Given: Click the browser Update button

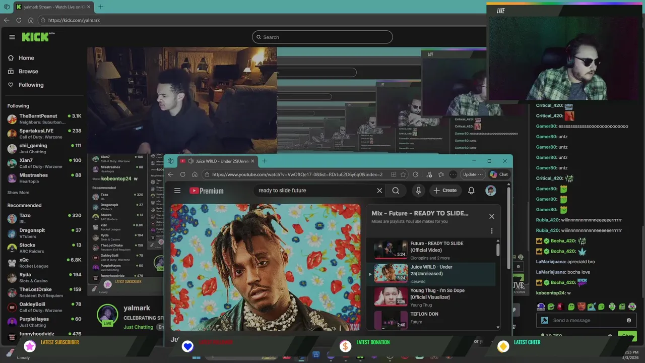Looking at the screenshot, I should click(x=473, y=174).
